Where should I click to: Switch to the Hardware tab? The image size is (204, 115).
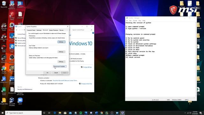click(x=39, y=30)
